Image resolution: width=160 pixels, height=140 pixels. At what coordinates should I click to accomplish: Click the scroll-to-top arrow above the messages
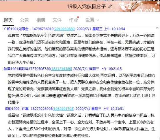point(157,28)
